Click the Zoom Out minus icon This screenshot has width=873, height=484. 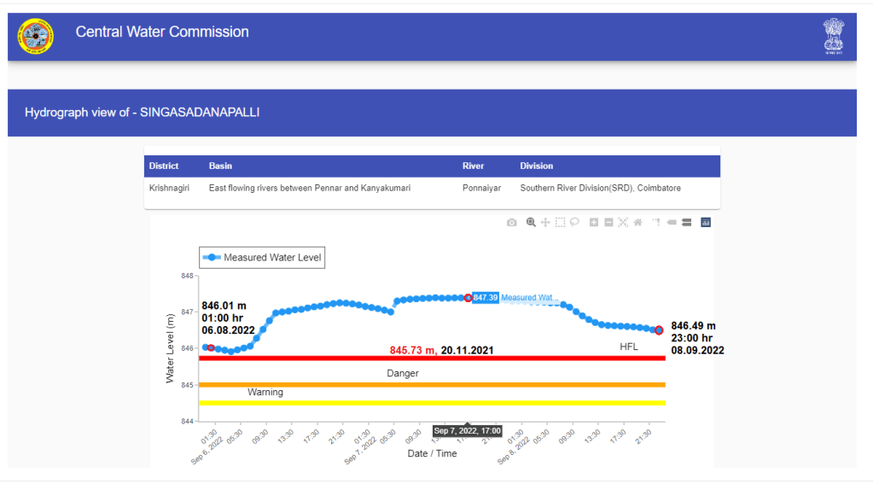608,223
